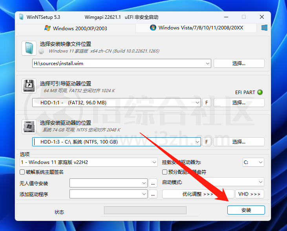Open the 无人值守安装 dropdown

(108, 183)
